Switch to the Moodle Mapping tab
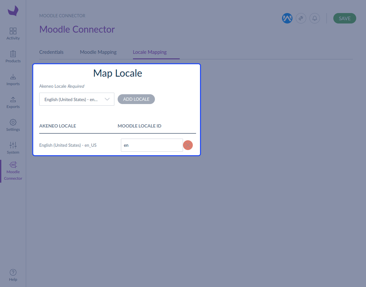 tap(98, 52)
